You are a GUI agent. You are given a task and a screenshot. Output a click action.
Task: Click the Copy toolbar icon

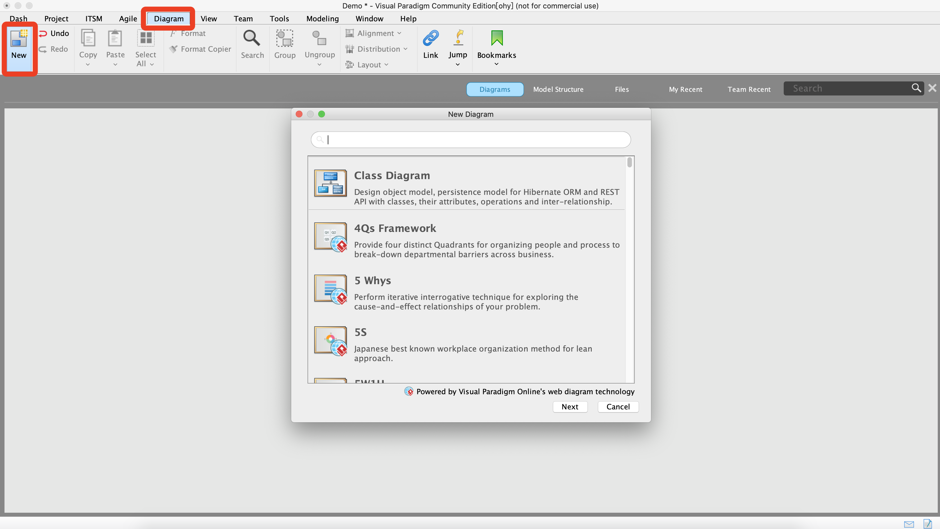point(88,38)
